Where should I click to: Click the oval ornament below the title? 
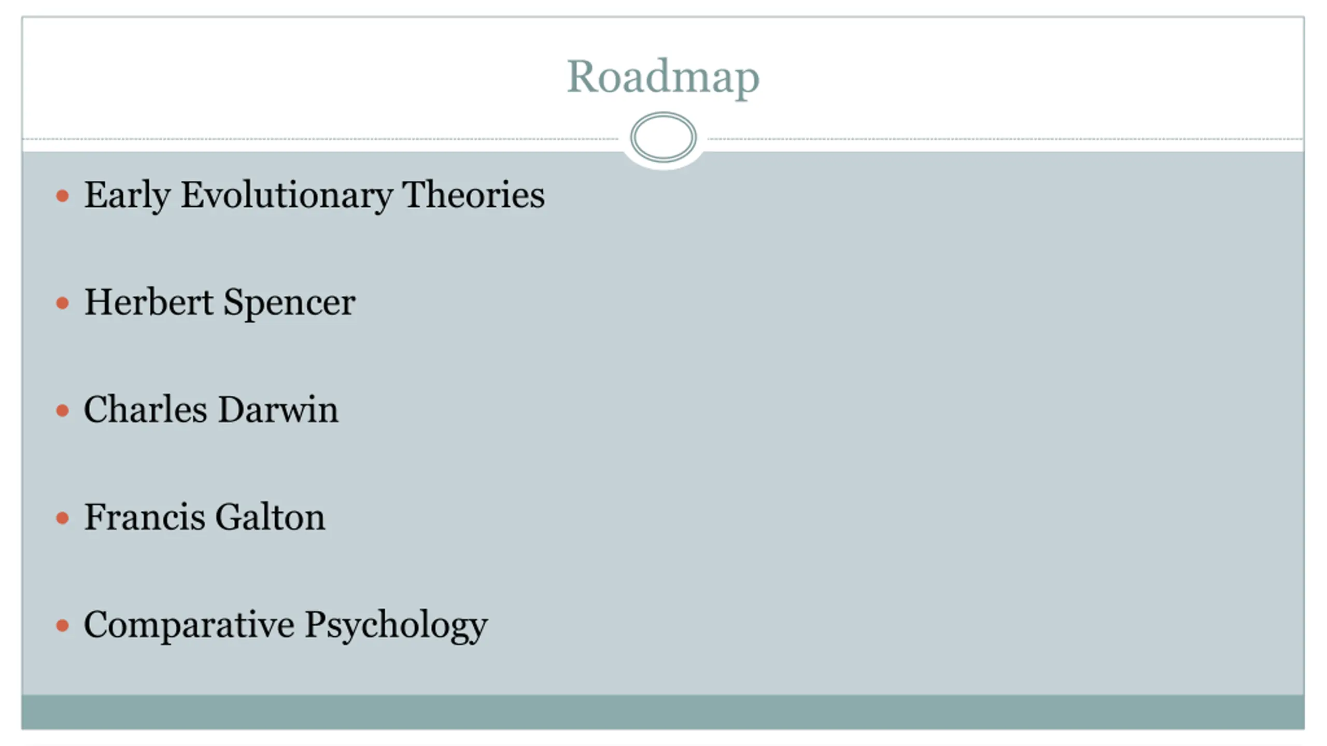pos(663,137)
